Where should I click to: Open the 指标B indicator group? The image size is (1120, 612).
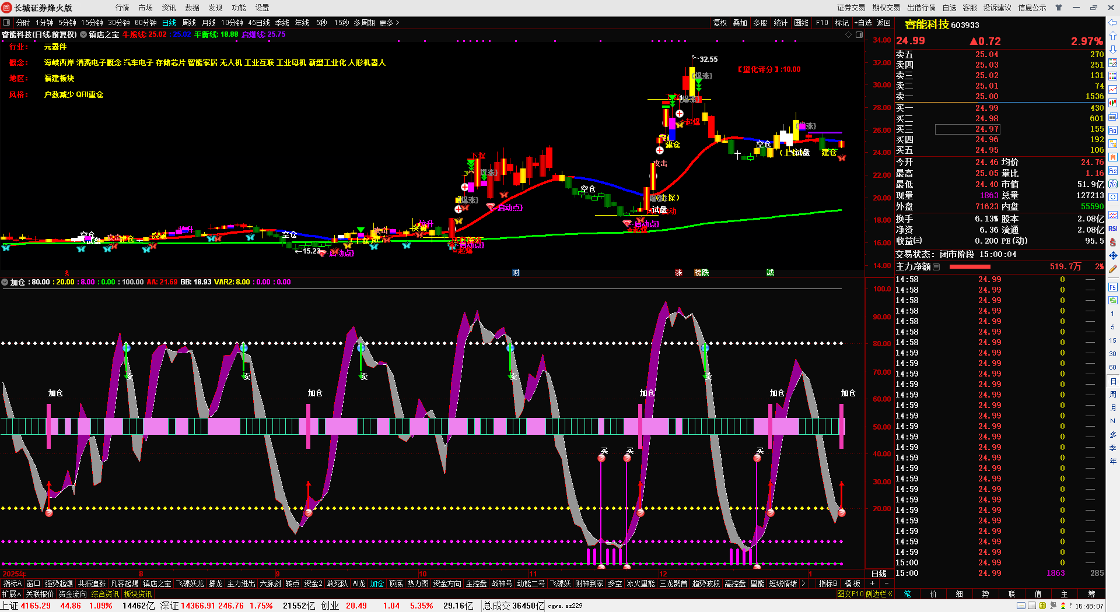click(828, 583)
